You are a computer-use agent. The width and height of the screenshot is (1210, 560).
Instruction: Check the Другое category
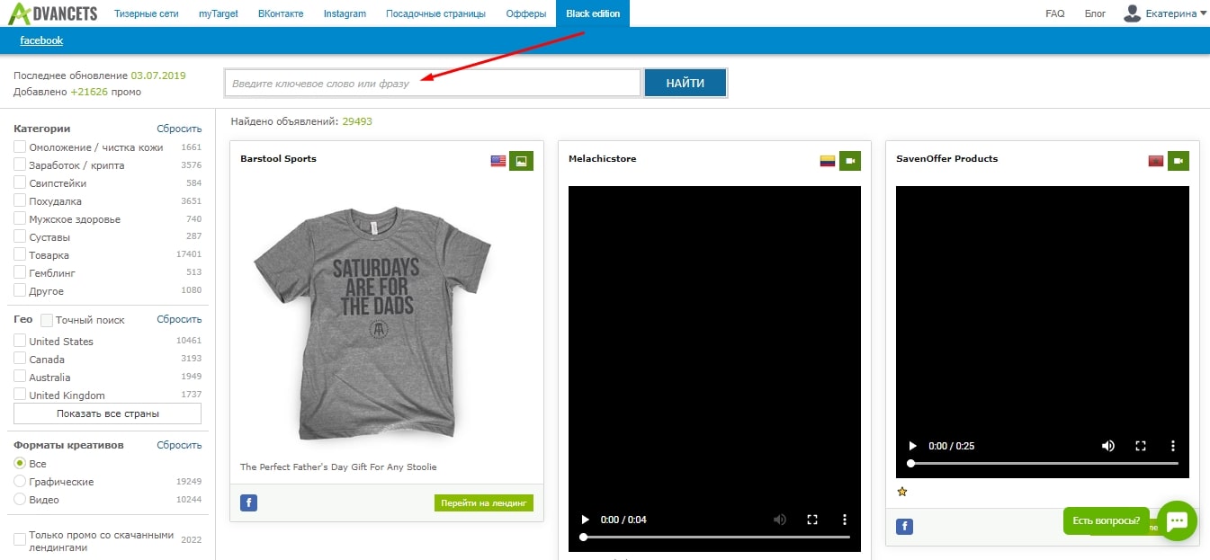click(20, 290)
